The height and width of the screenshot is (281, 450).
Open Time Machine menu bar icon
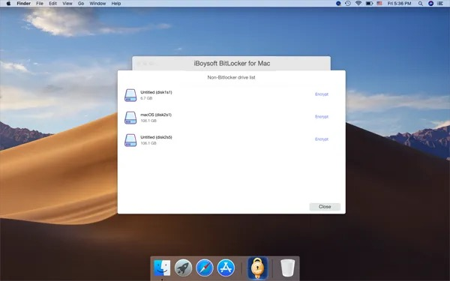point(348,4)
